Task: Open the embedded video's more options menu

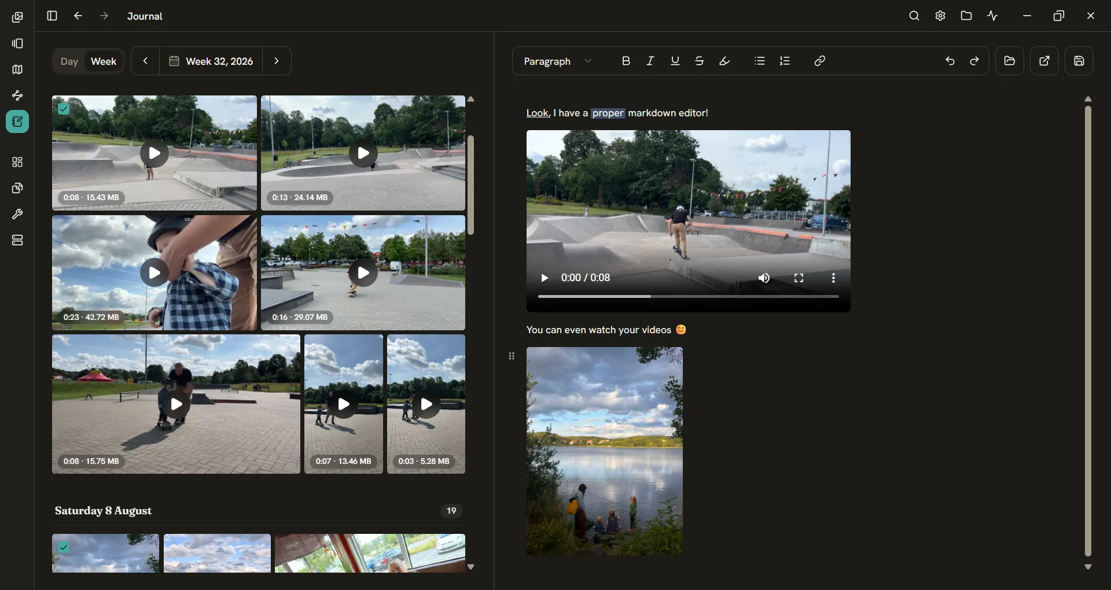Action: [833, 278]
